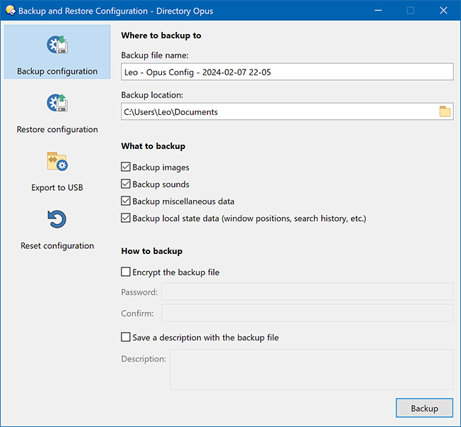Close the Backup and Restore window
The width and height of the screenshot is (461, 427).
point(443,11)
